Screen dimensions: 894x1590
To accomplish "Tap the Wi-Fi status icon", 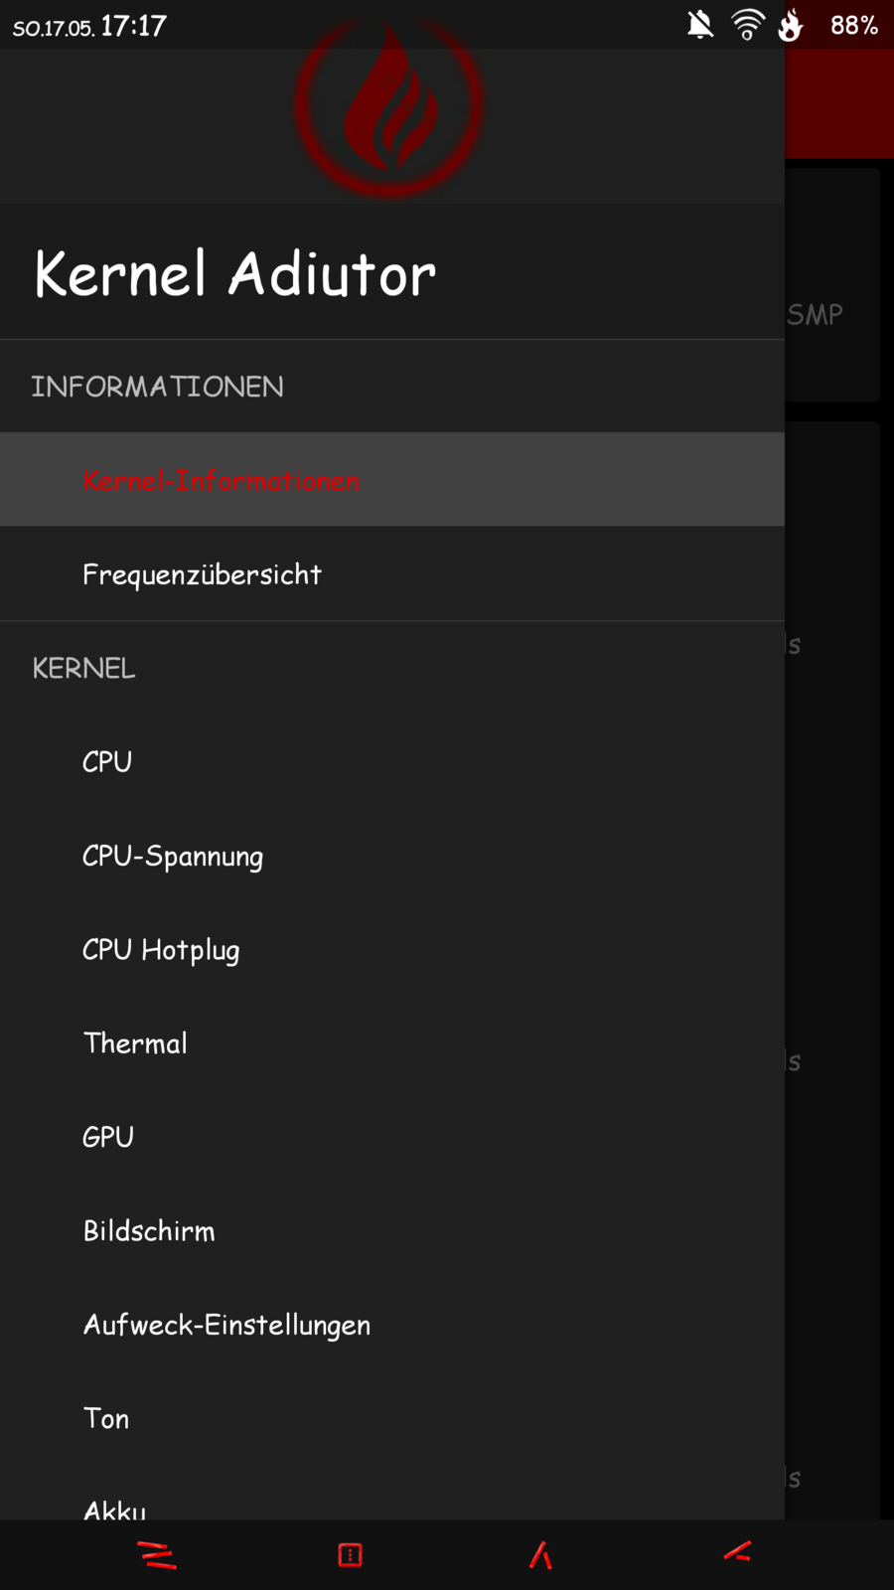I will coord(747,25).
